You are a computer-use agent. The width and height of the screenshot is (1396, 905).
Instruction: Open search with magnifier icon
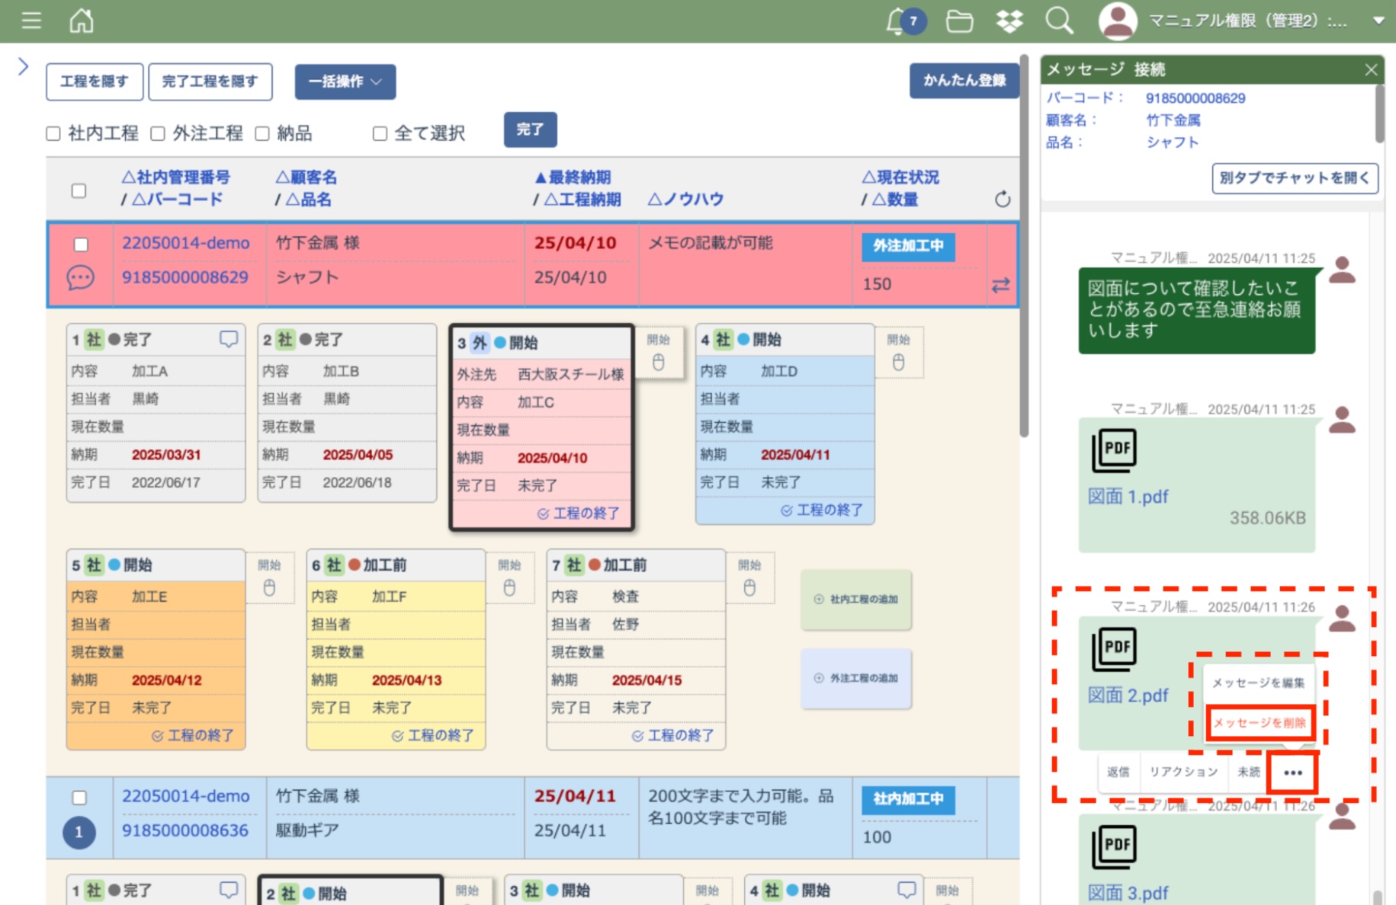[1059, 21]
